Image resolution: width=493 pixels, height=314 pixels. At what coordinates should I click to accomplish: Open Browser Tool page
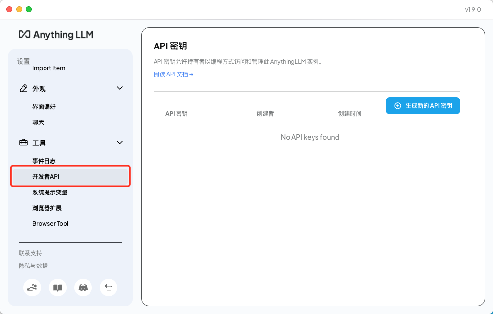point(50,223)
